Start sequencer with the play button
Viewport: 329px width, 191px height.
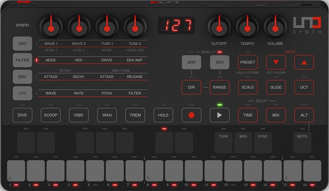pyautogui.click(x=220, y=115)
